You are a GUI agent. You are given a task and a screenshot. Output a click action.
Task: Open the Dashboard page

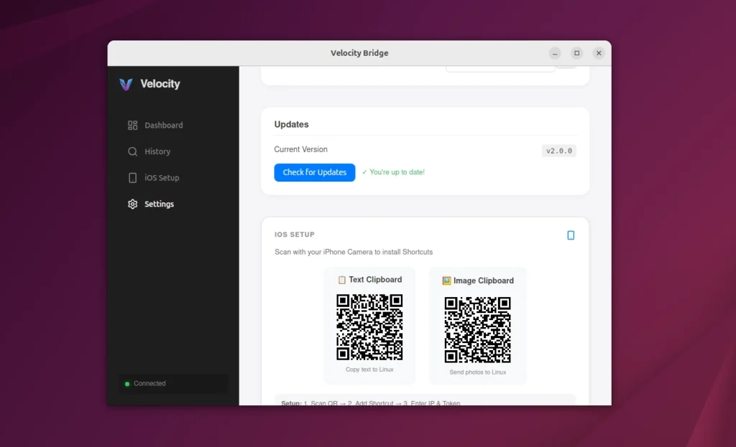click(164, 126)
